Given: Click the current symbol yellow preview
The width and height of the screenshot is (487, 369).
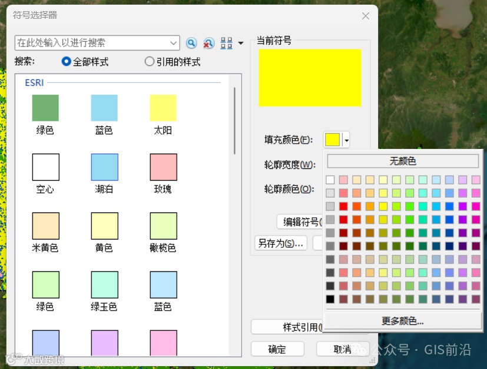Looking at the screenshot, I should click(x=310, y=78).
